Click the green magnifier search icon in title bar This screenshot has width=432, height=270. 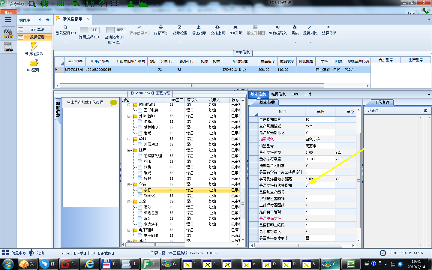[x=32, y=4]
